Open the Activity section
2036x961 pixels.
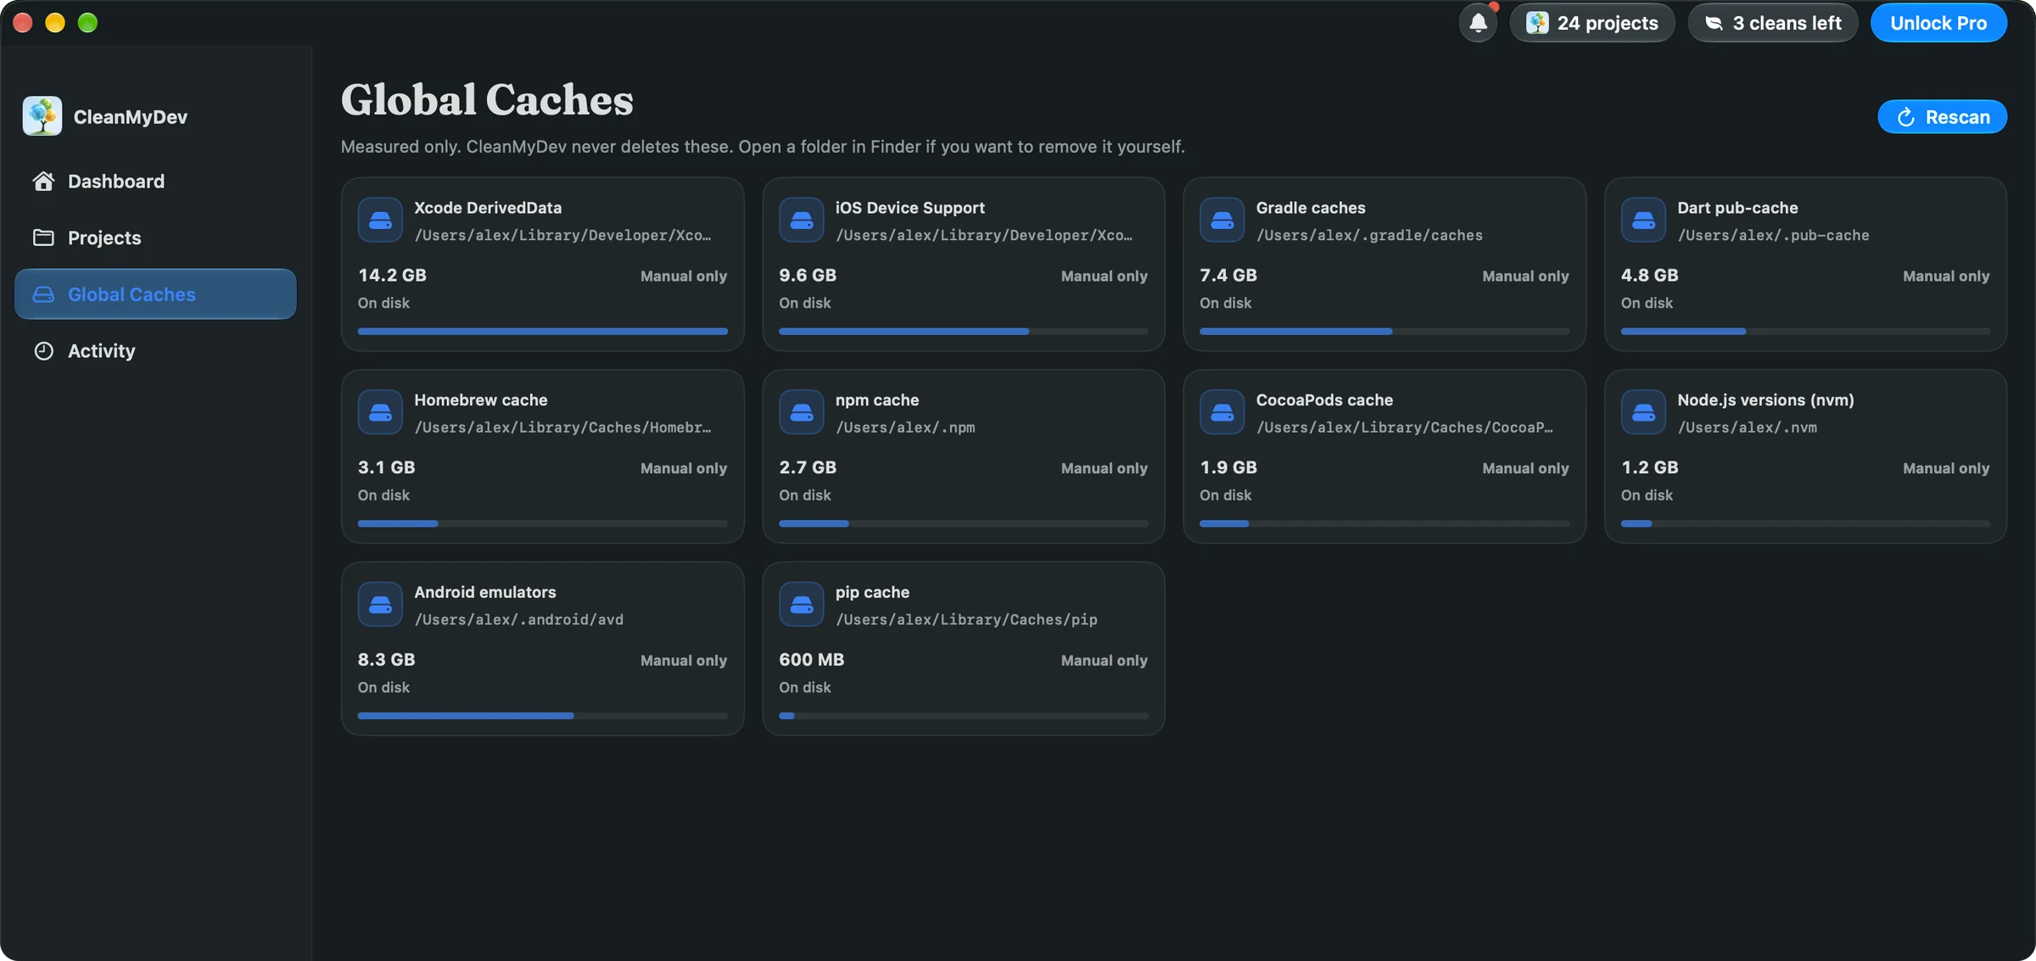pos(155,350)
